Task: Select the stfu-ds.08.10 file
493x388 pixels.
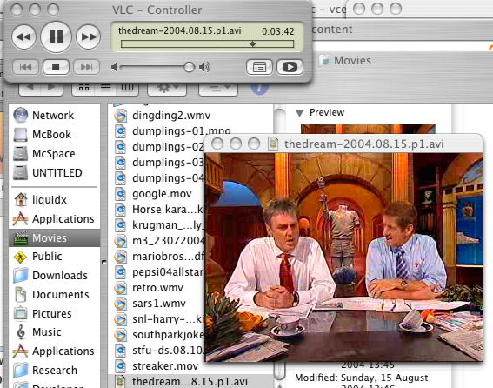Action: (159, 351)
